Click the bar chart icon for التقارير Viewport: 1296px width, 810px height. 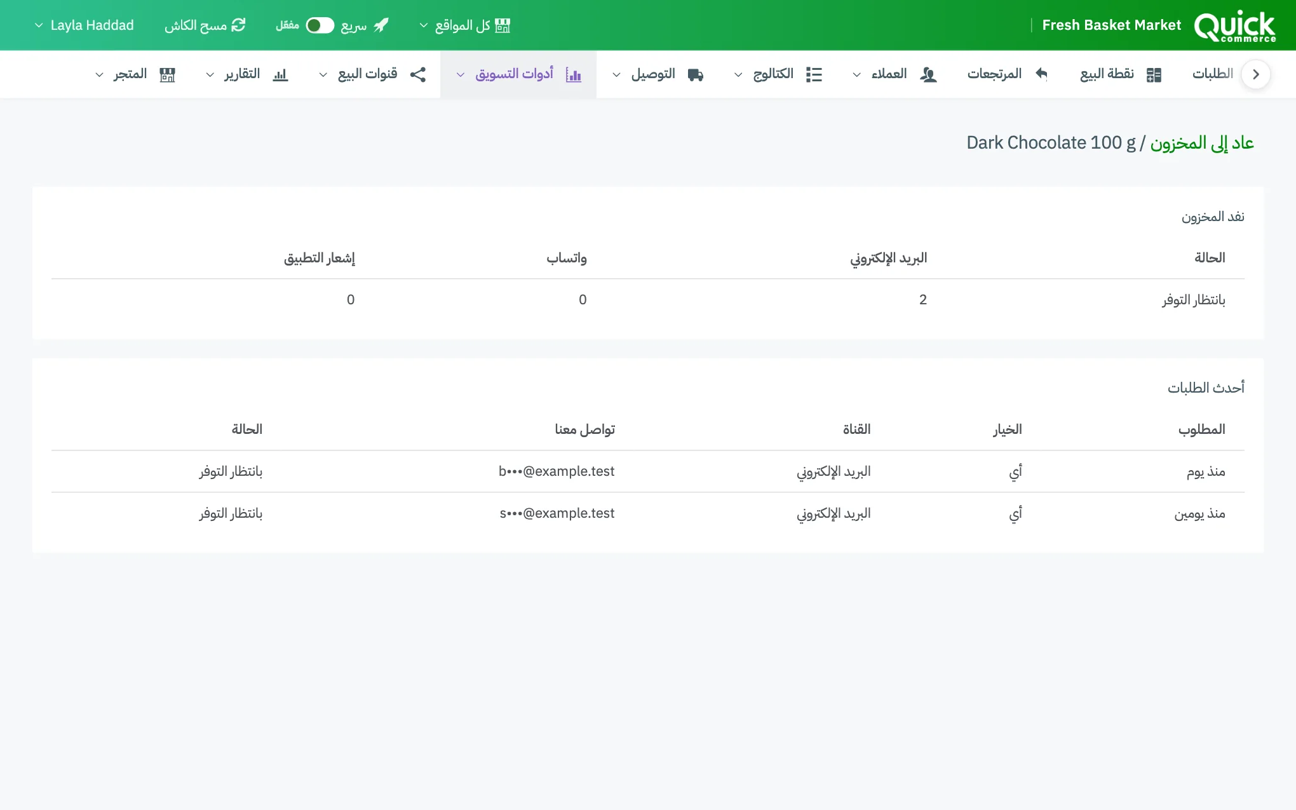(x=280, y=74)
